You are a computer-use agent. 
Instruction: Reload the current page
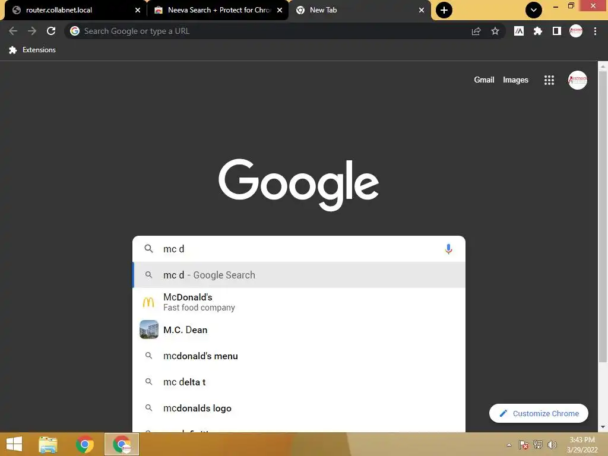click(51, 31)
